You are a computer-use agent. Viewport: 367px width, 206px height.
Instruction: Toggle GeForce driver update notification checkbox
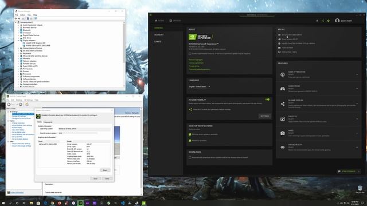(x=190, y=134)
